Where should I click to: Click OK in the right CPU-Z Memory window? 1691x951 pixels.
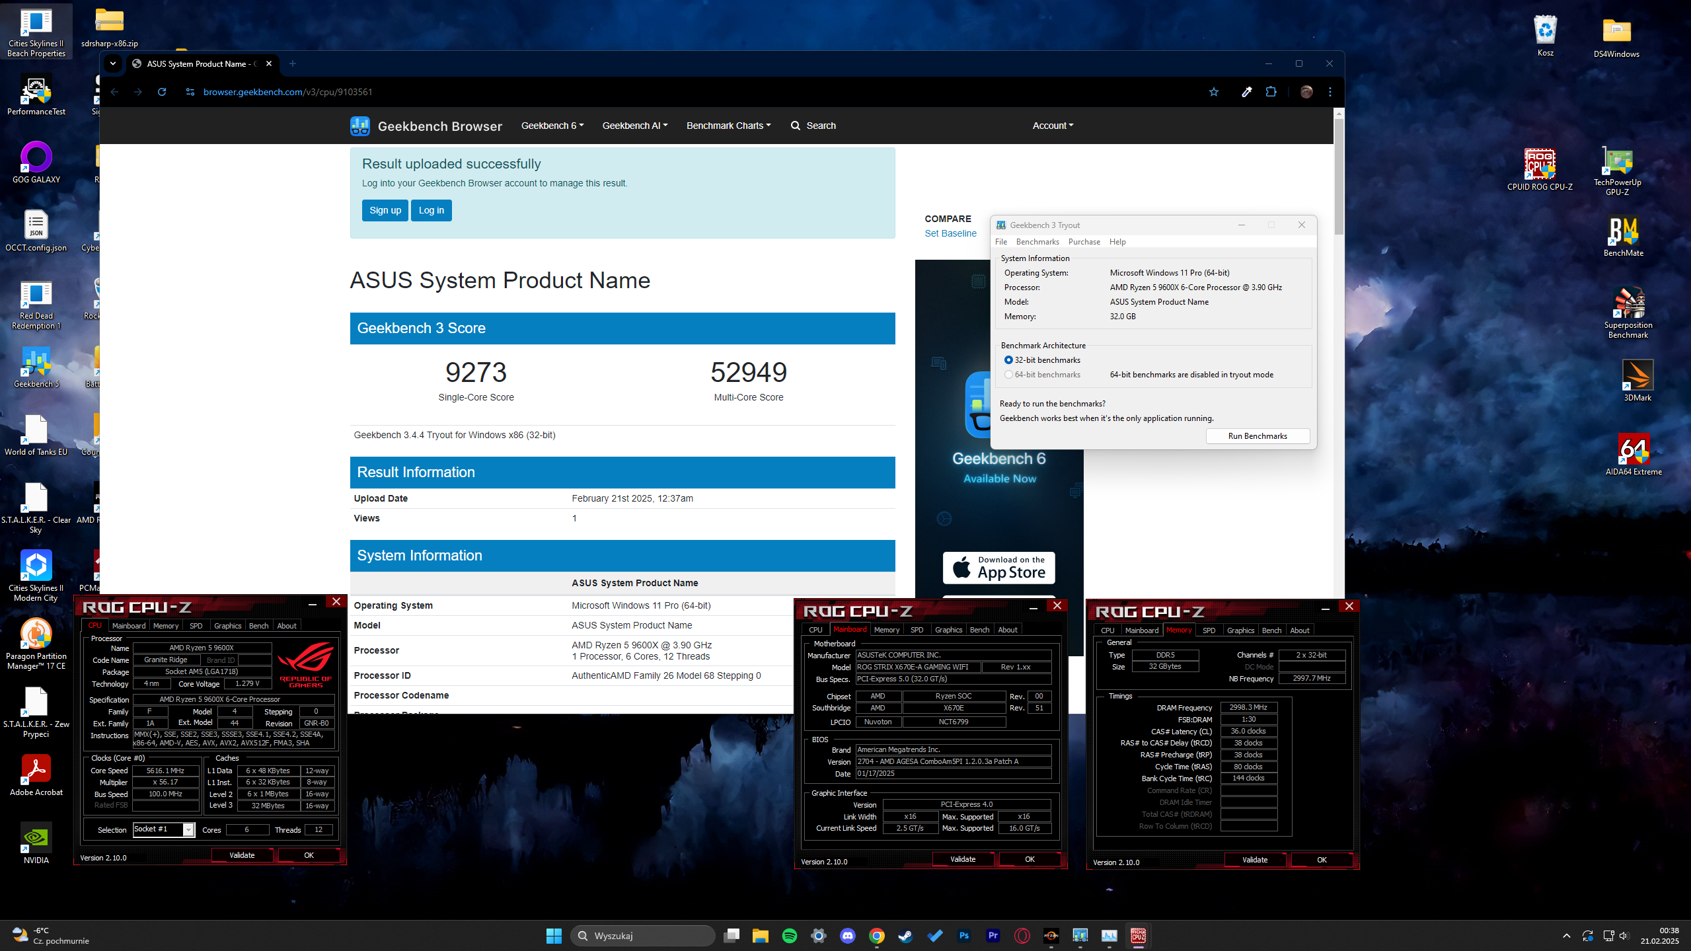(x=1322, y=860)
